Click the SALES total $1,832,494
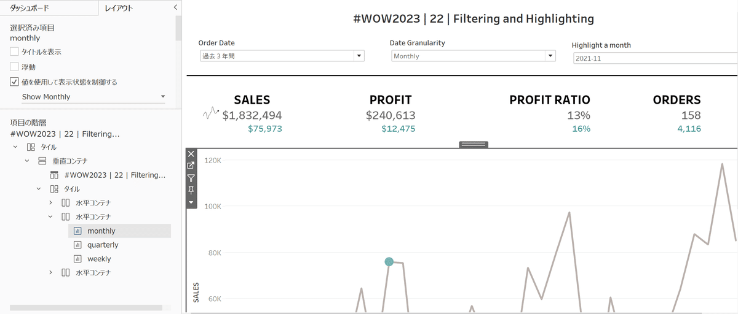The width and height of the screenshot is (738, 314). (x=252, y=115)
